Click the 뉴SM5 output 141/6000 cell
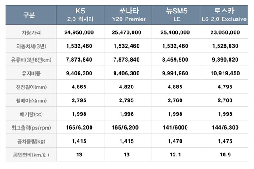Viewport: 254px width, 169px height. 175,128
